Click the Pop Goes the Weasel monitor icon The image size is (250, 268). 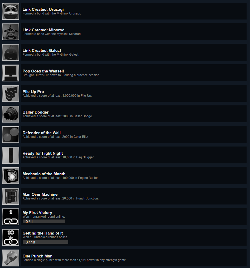(11, 73)
